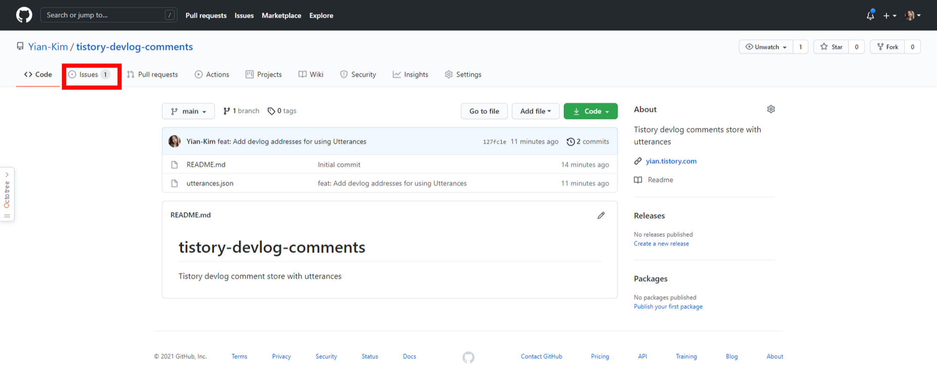Go to Marketplace in the top navigation
Viewport: 937px width, 372px height.
tap(281, 15)
